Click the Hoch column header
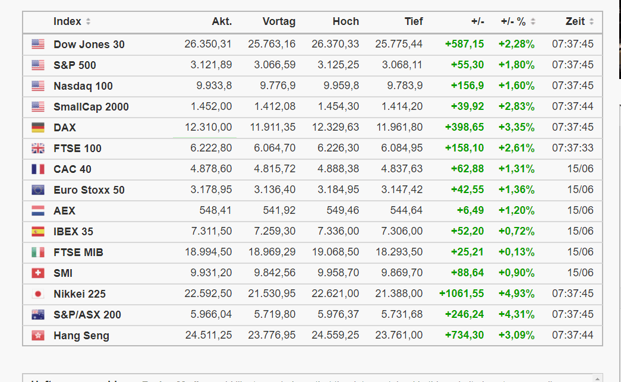Screen dimensions: 621x382 point(345,21)
